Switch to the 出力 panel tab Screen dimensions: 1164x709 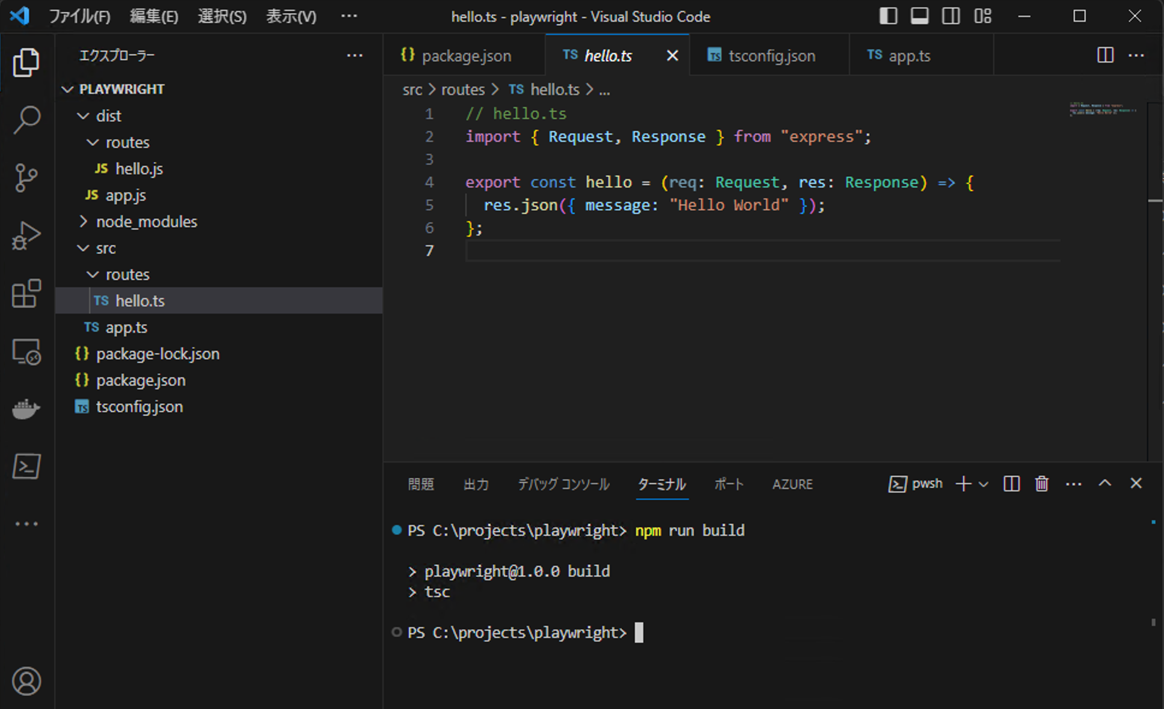pos(476,484)
